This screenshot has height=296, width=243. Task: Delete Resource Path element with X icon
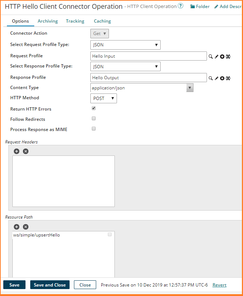26,227
